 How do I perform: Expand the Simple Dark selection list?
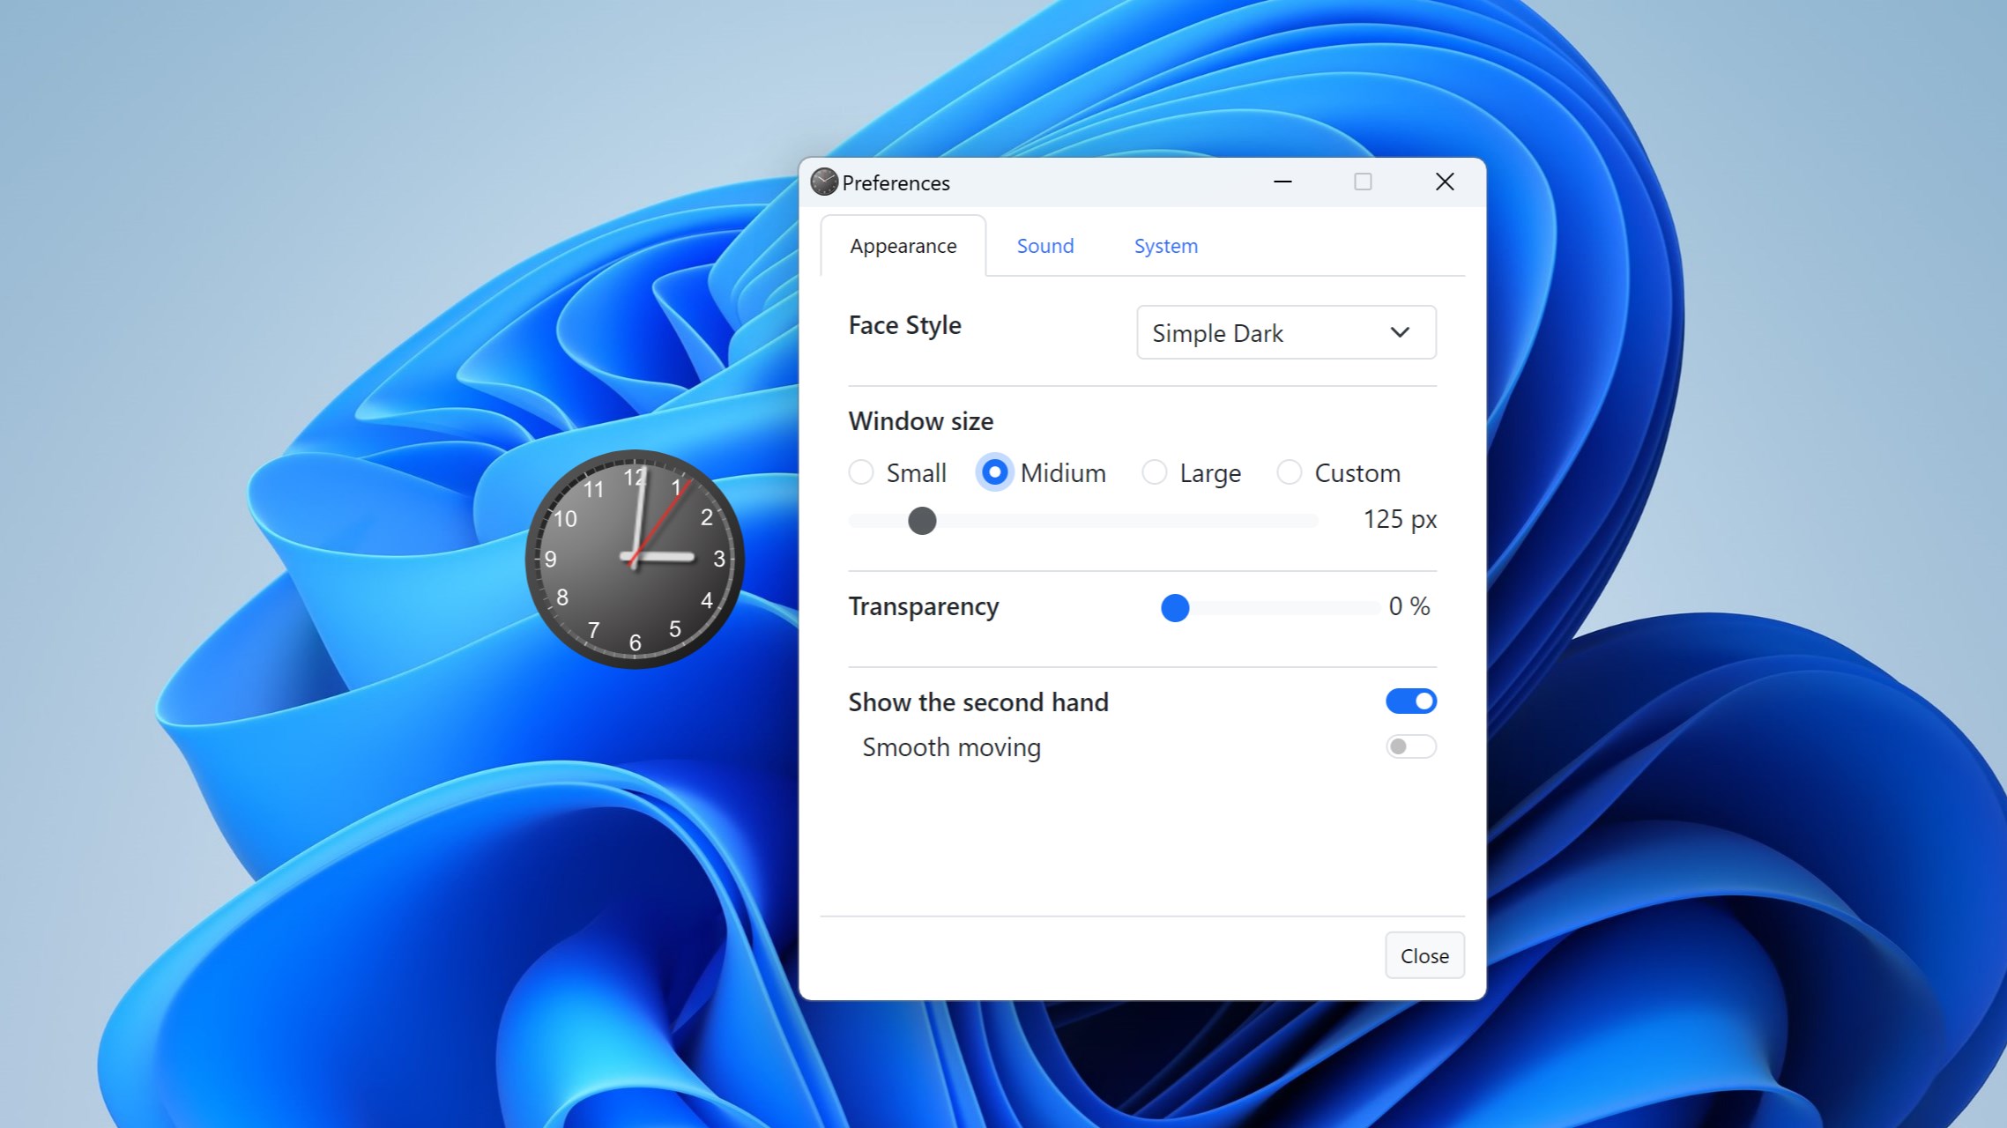tap(1285, 332)
